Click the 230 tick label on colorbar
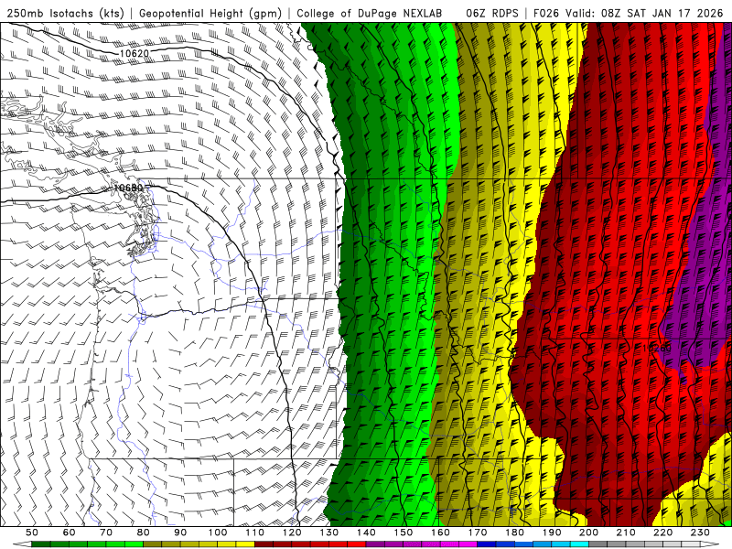732x549 pixels. [700, 533]
